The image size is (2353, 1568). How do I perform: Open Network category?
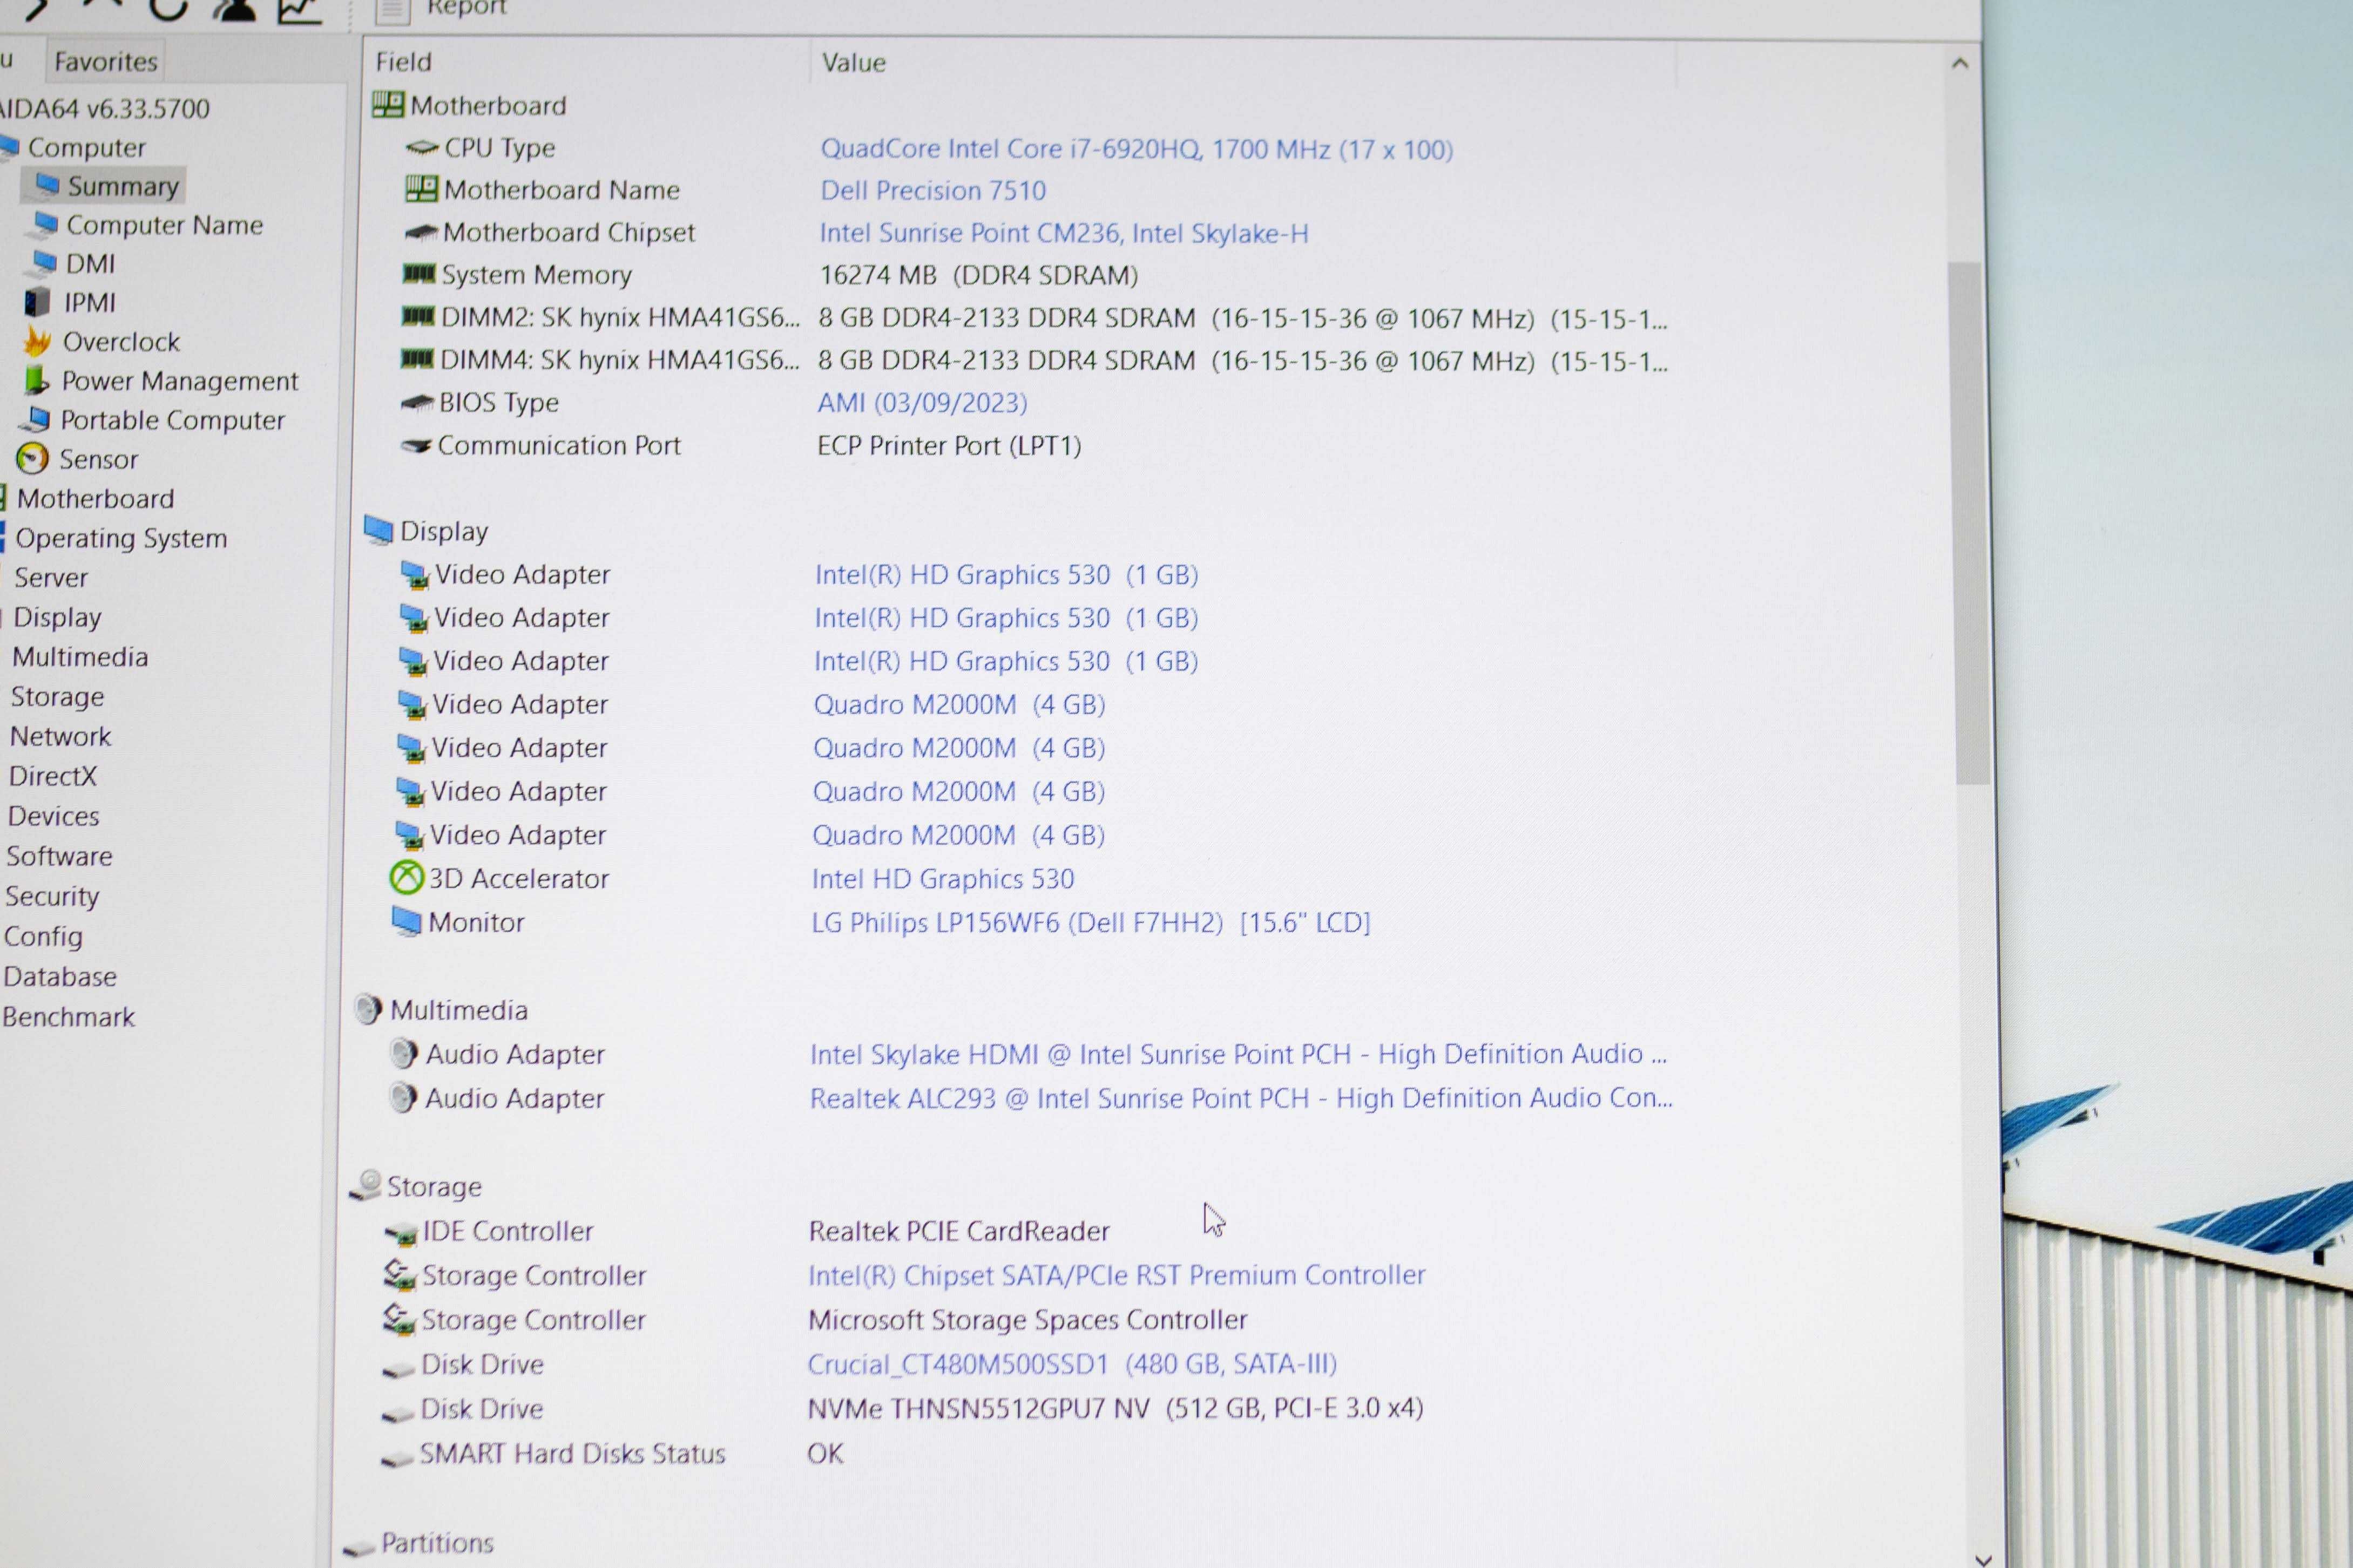click(x=60, y=736)
